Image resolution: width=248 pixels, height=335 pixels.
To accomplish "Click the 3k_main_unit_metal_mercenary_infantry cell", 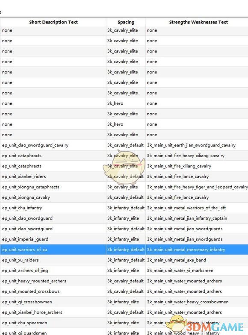I will (197, 250).
